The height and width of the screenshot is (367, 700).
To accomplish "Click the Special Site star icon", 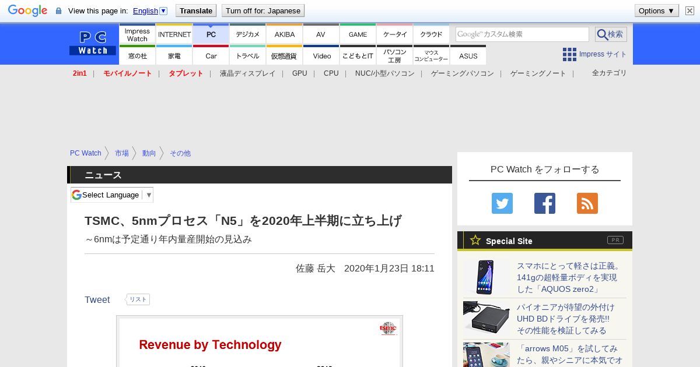I will click(x=475, y=240).
